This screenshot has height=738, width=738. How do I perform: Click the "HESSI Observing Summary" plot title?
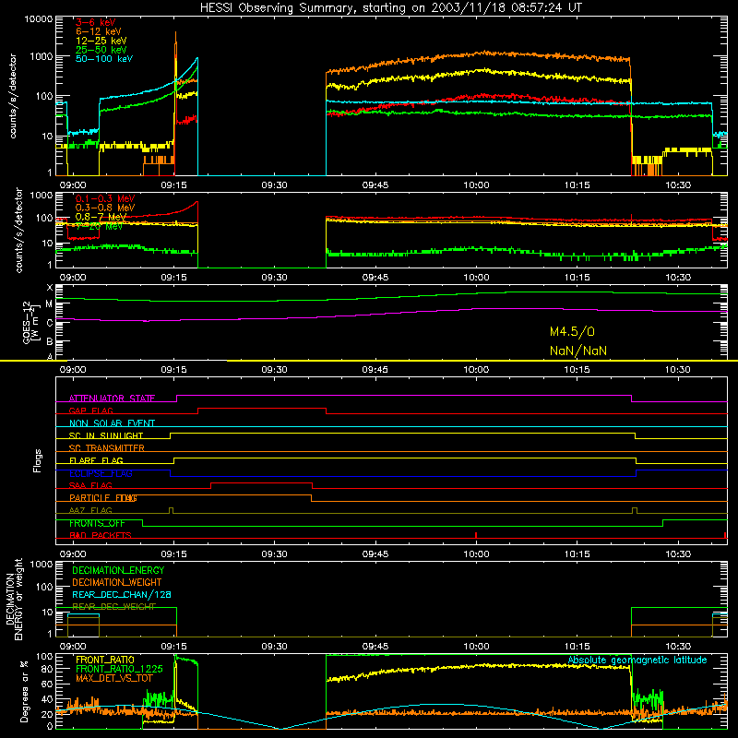click(391, 8)
